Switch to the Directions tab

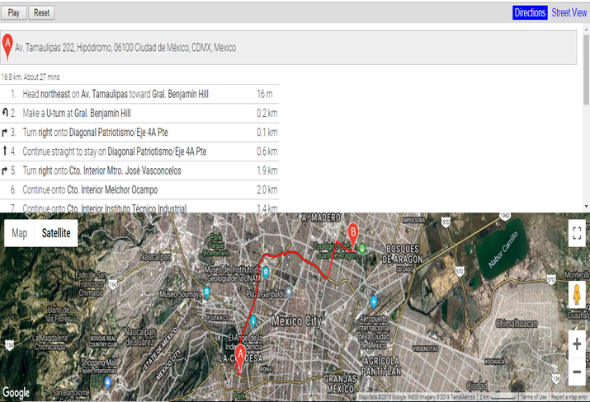(x=530, y=13)
